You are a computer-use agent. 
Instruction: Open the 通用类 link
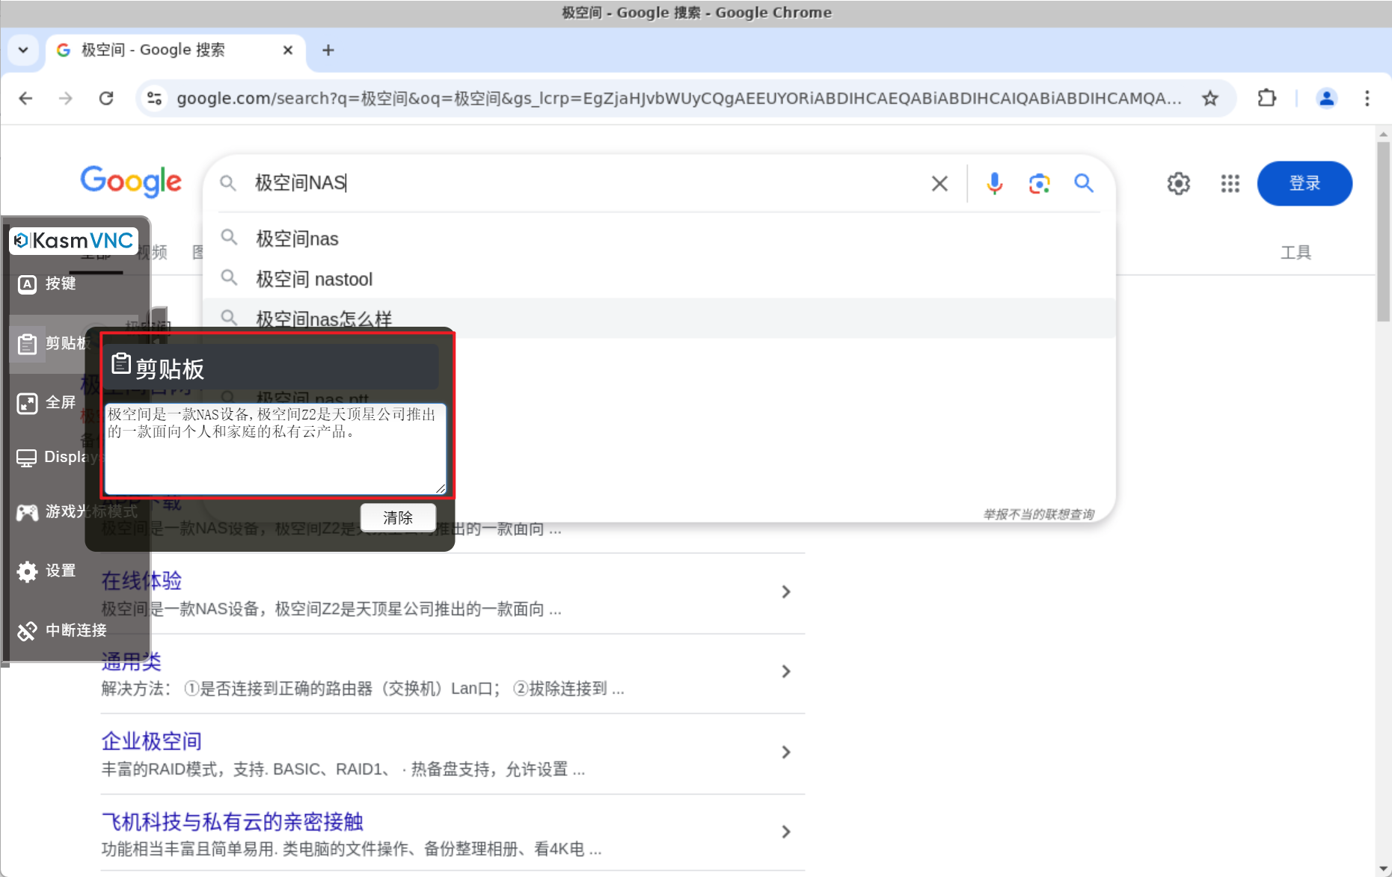(132, 662)
